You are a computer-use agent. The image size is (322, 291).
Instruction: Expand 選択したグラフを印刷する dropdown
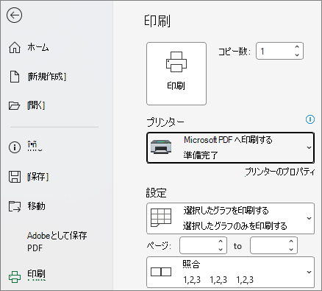click(x=309, y=218)
